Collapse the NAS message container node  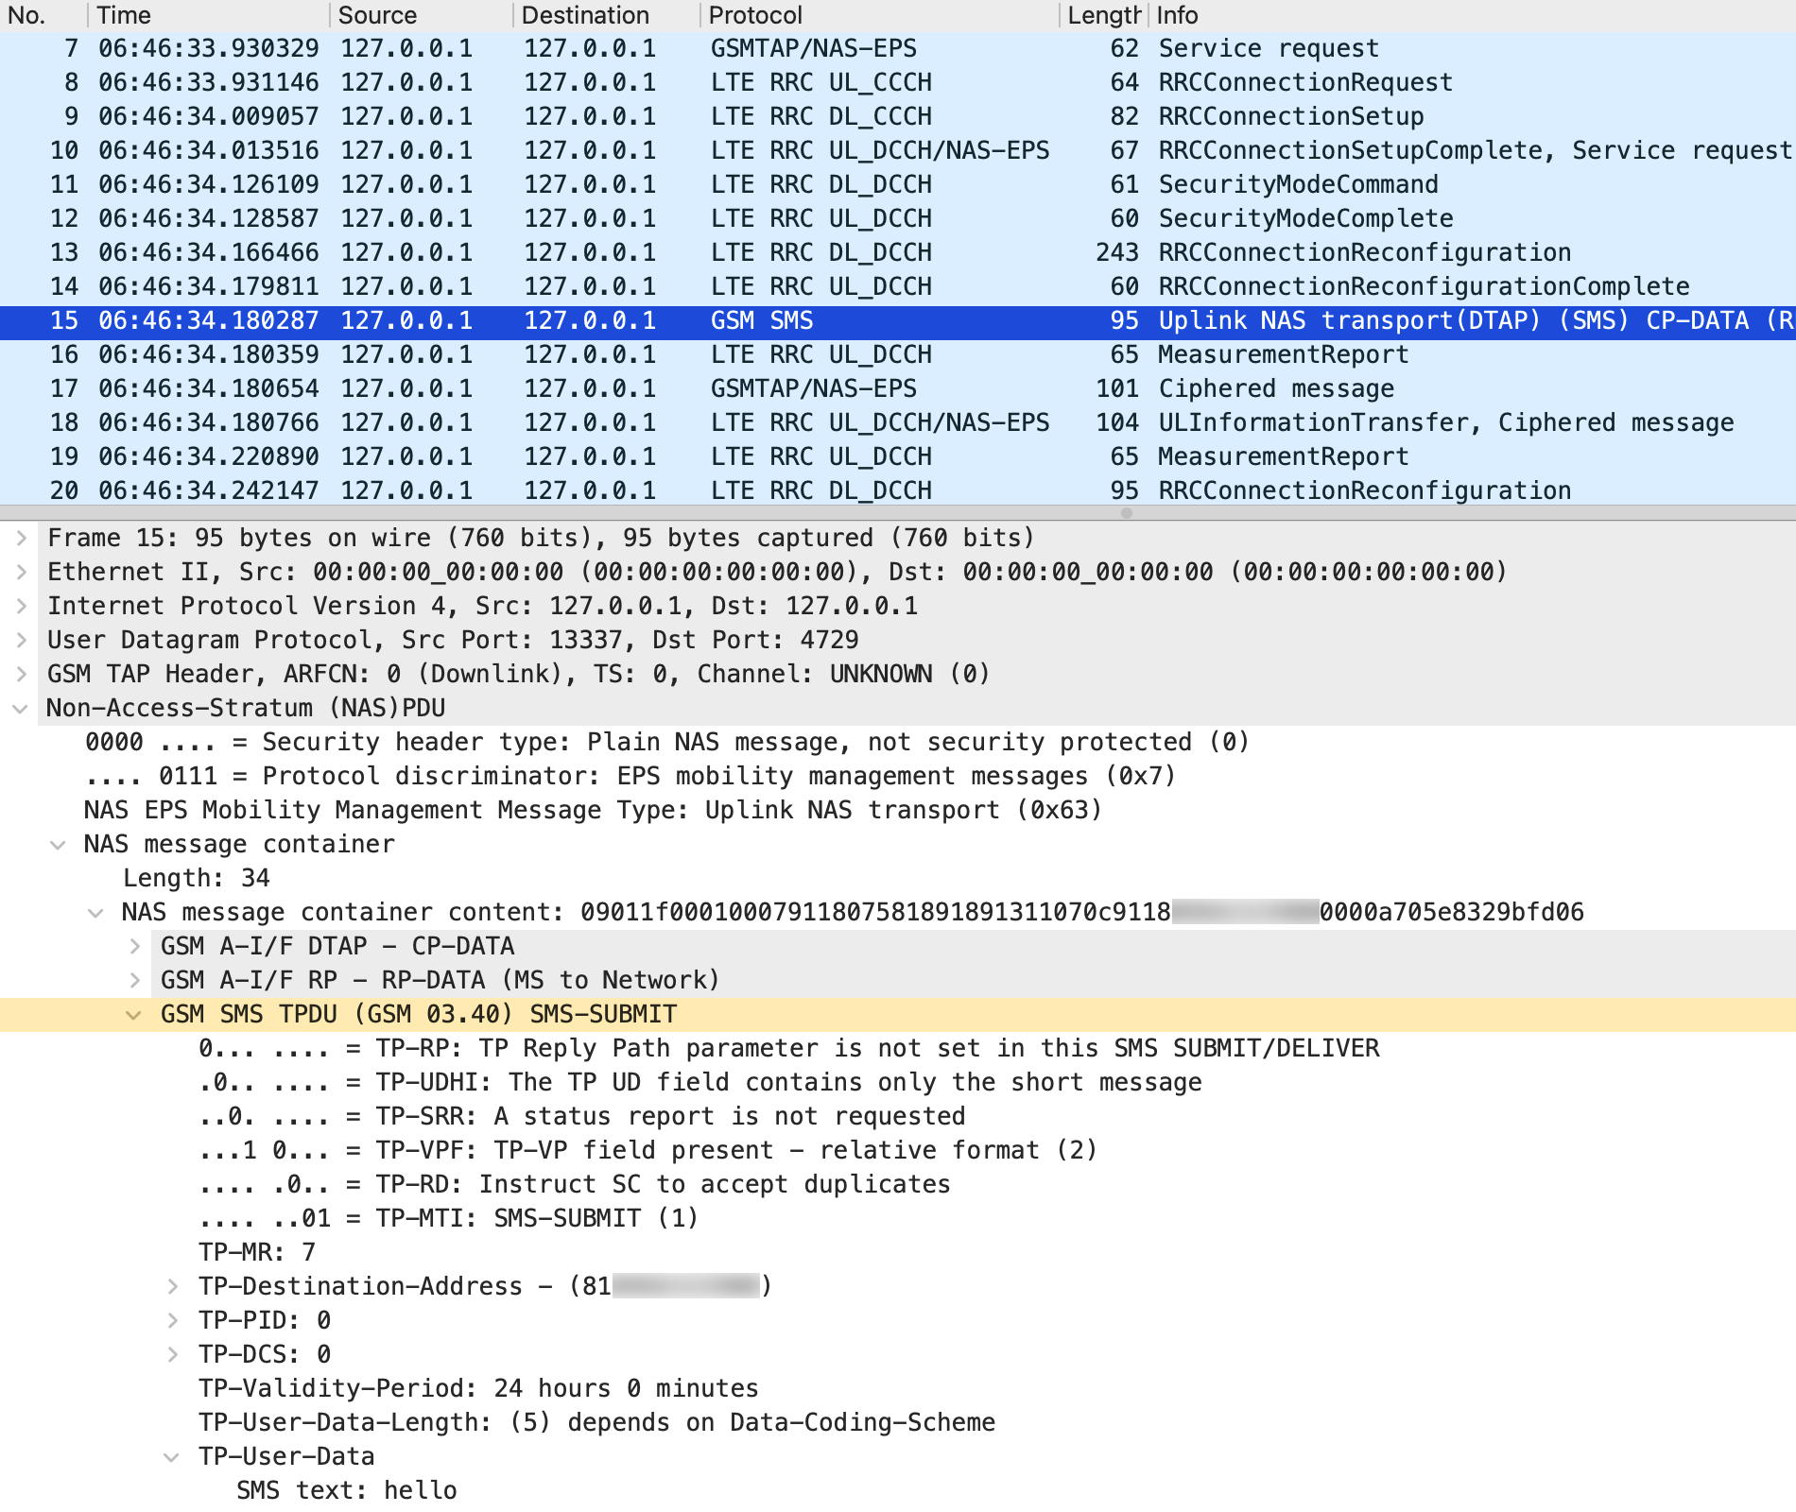[59, 845]
